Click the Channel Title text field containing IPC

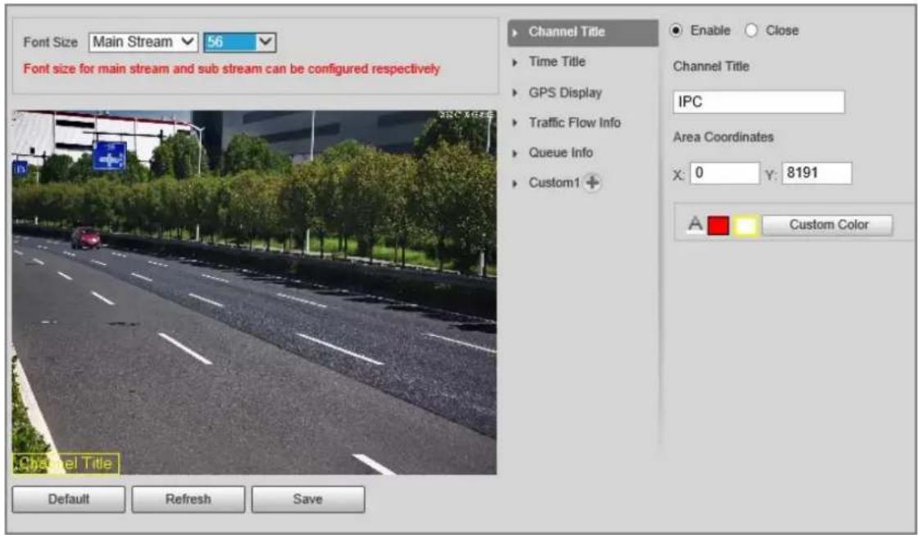click(759, 102)
